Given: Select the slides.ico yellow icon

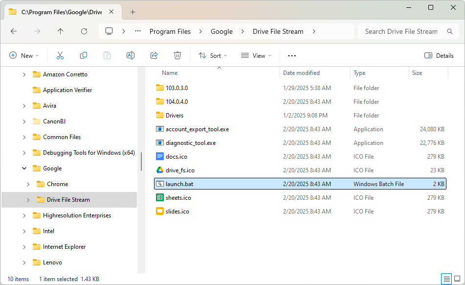Looking at the screenshot, I should tap(159, 211).
